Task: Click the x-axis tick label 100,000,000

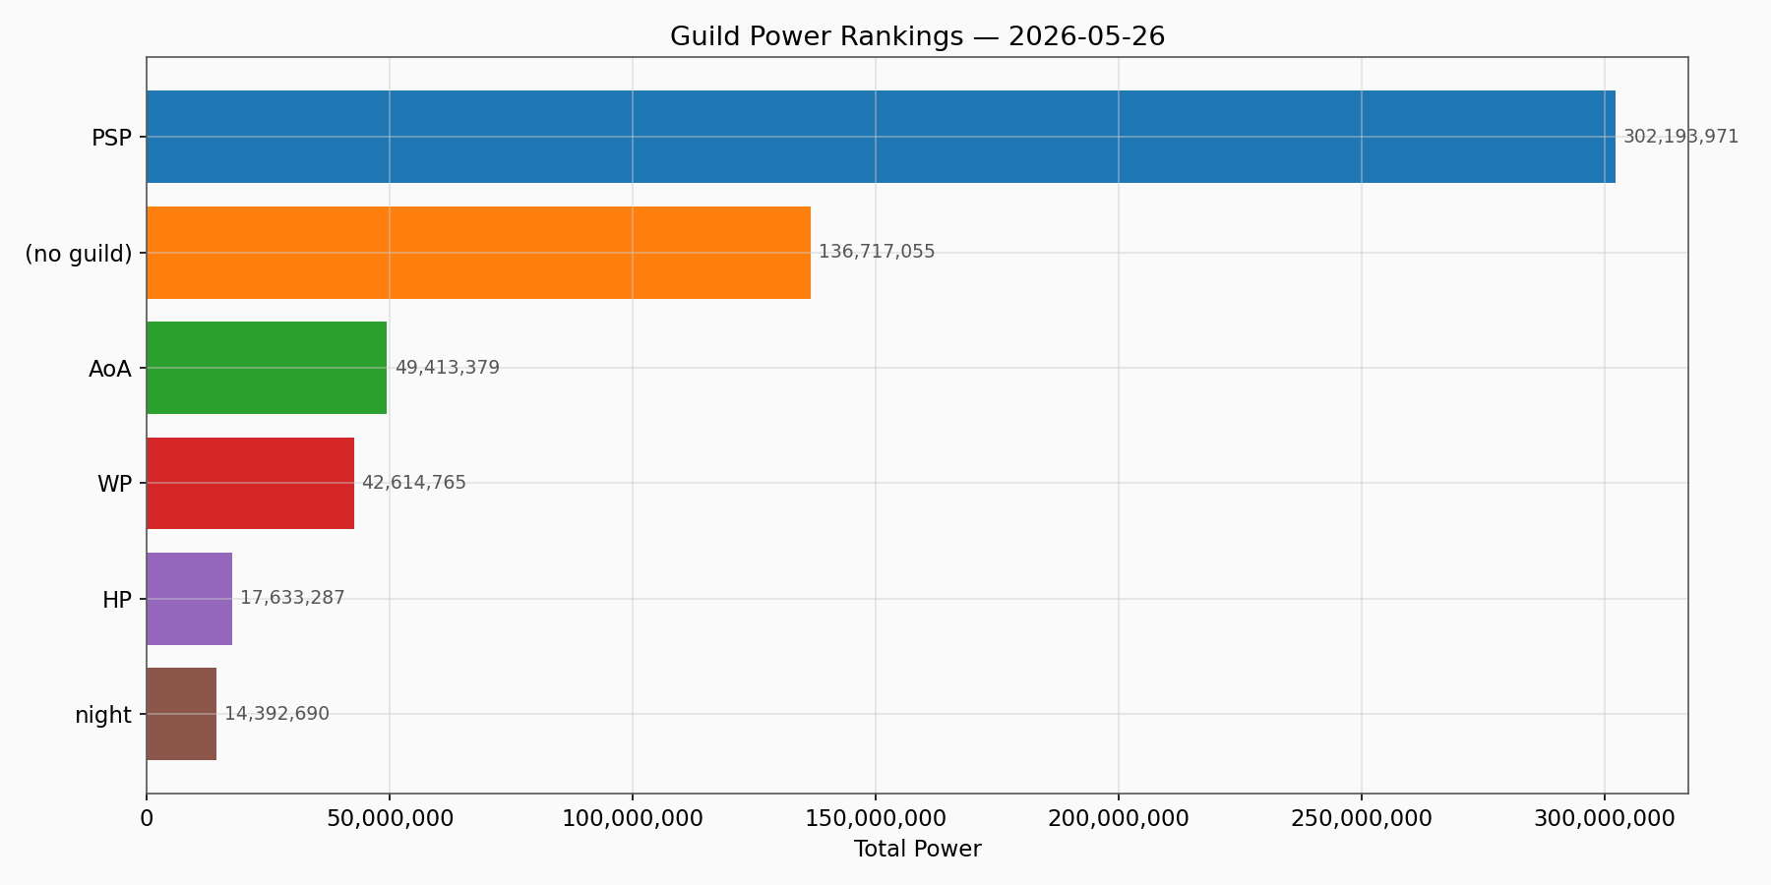Action: click(633, 818)
